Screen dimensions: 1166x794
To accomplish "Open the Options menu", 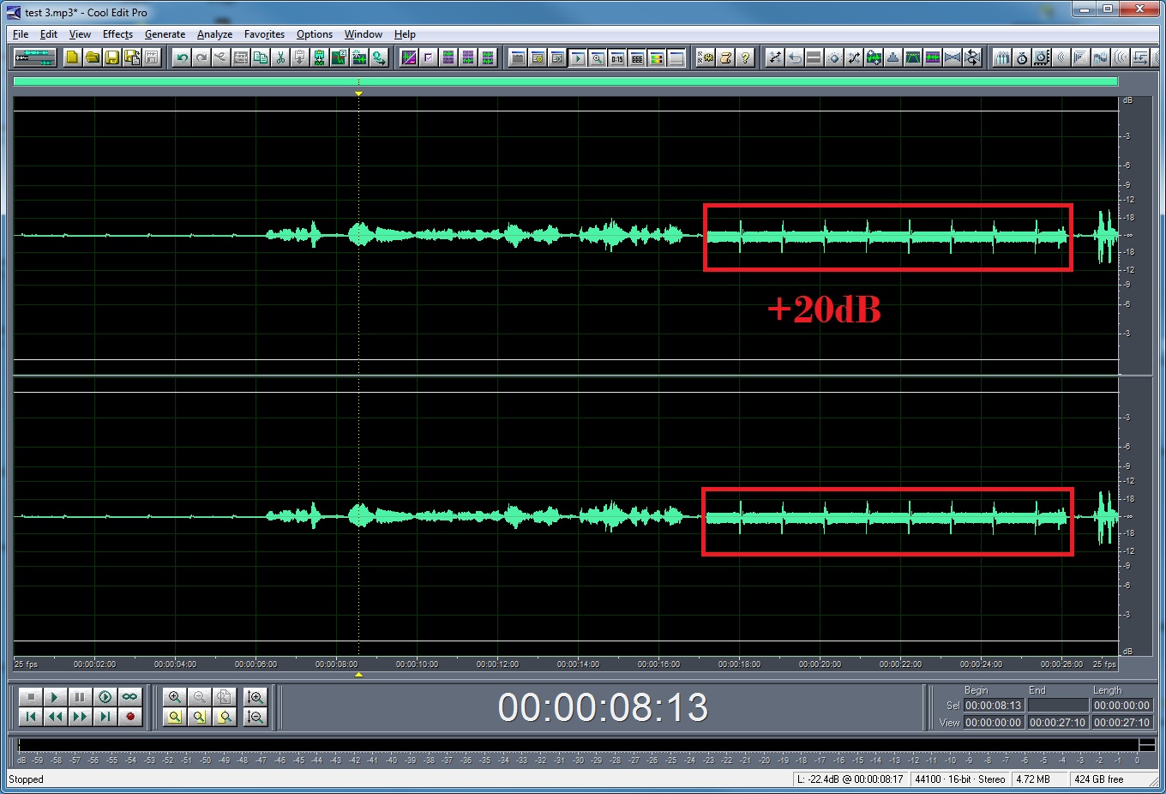I will (315, 34).
